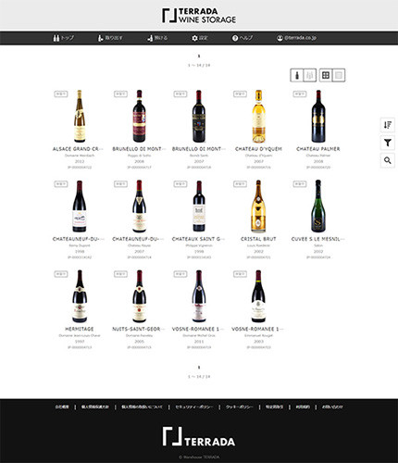Switch to single bottle view
Screen dimensions: 398x463
[x=297, y=75]
